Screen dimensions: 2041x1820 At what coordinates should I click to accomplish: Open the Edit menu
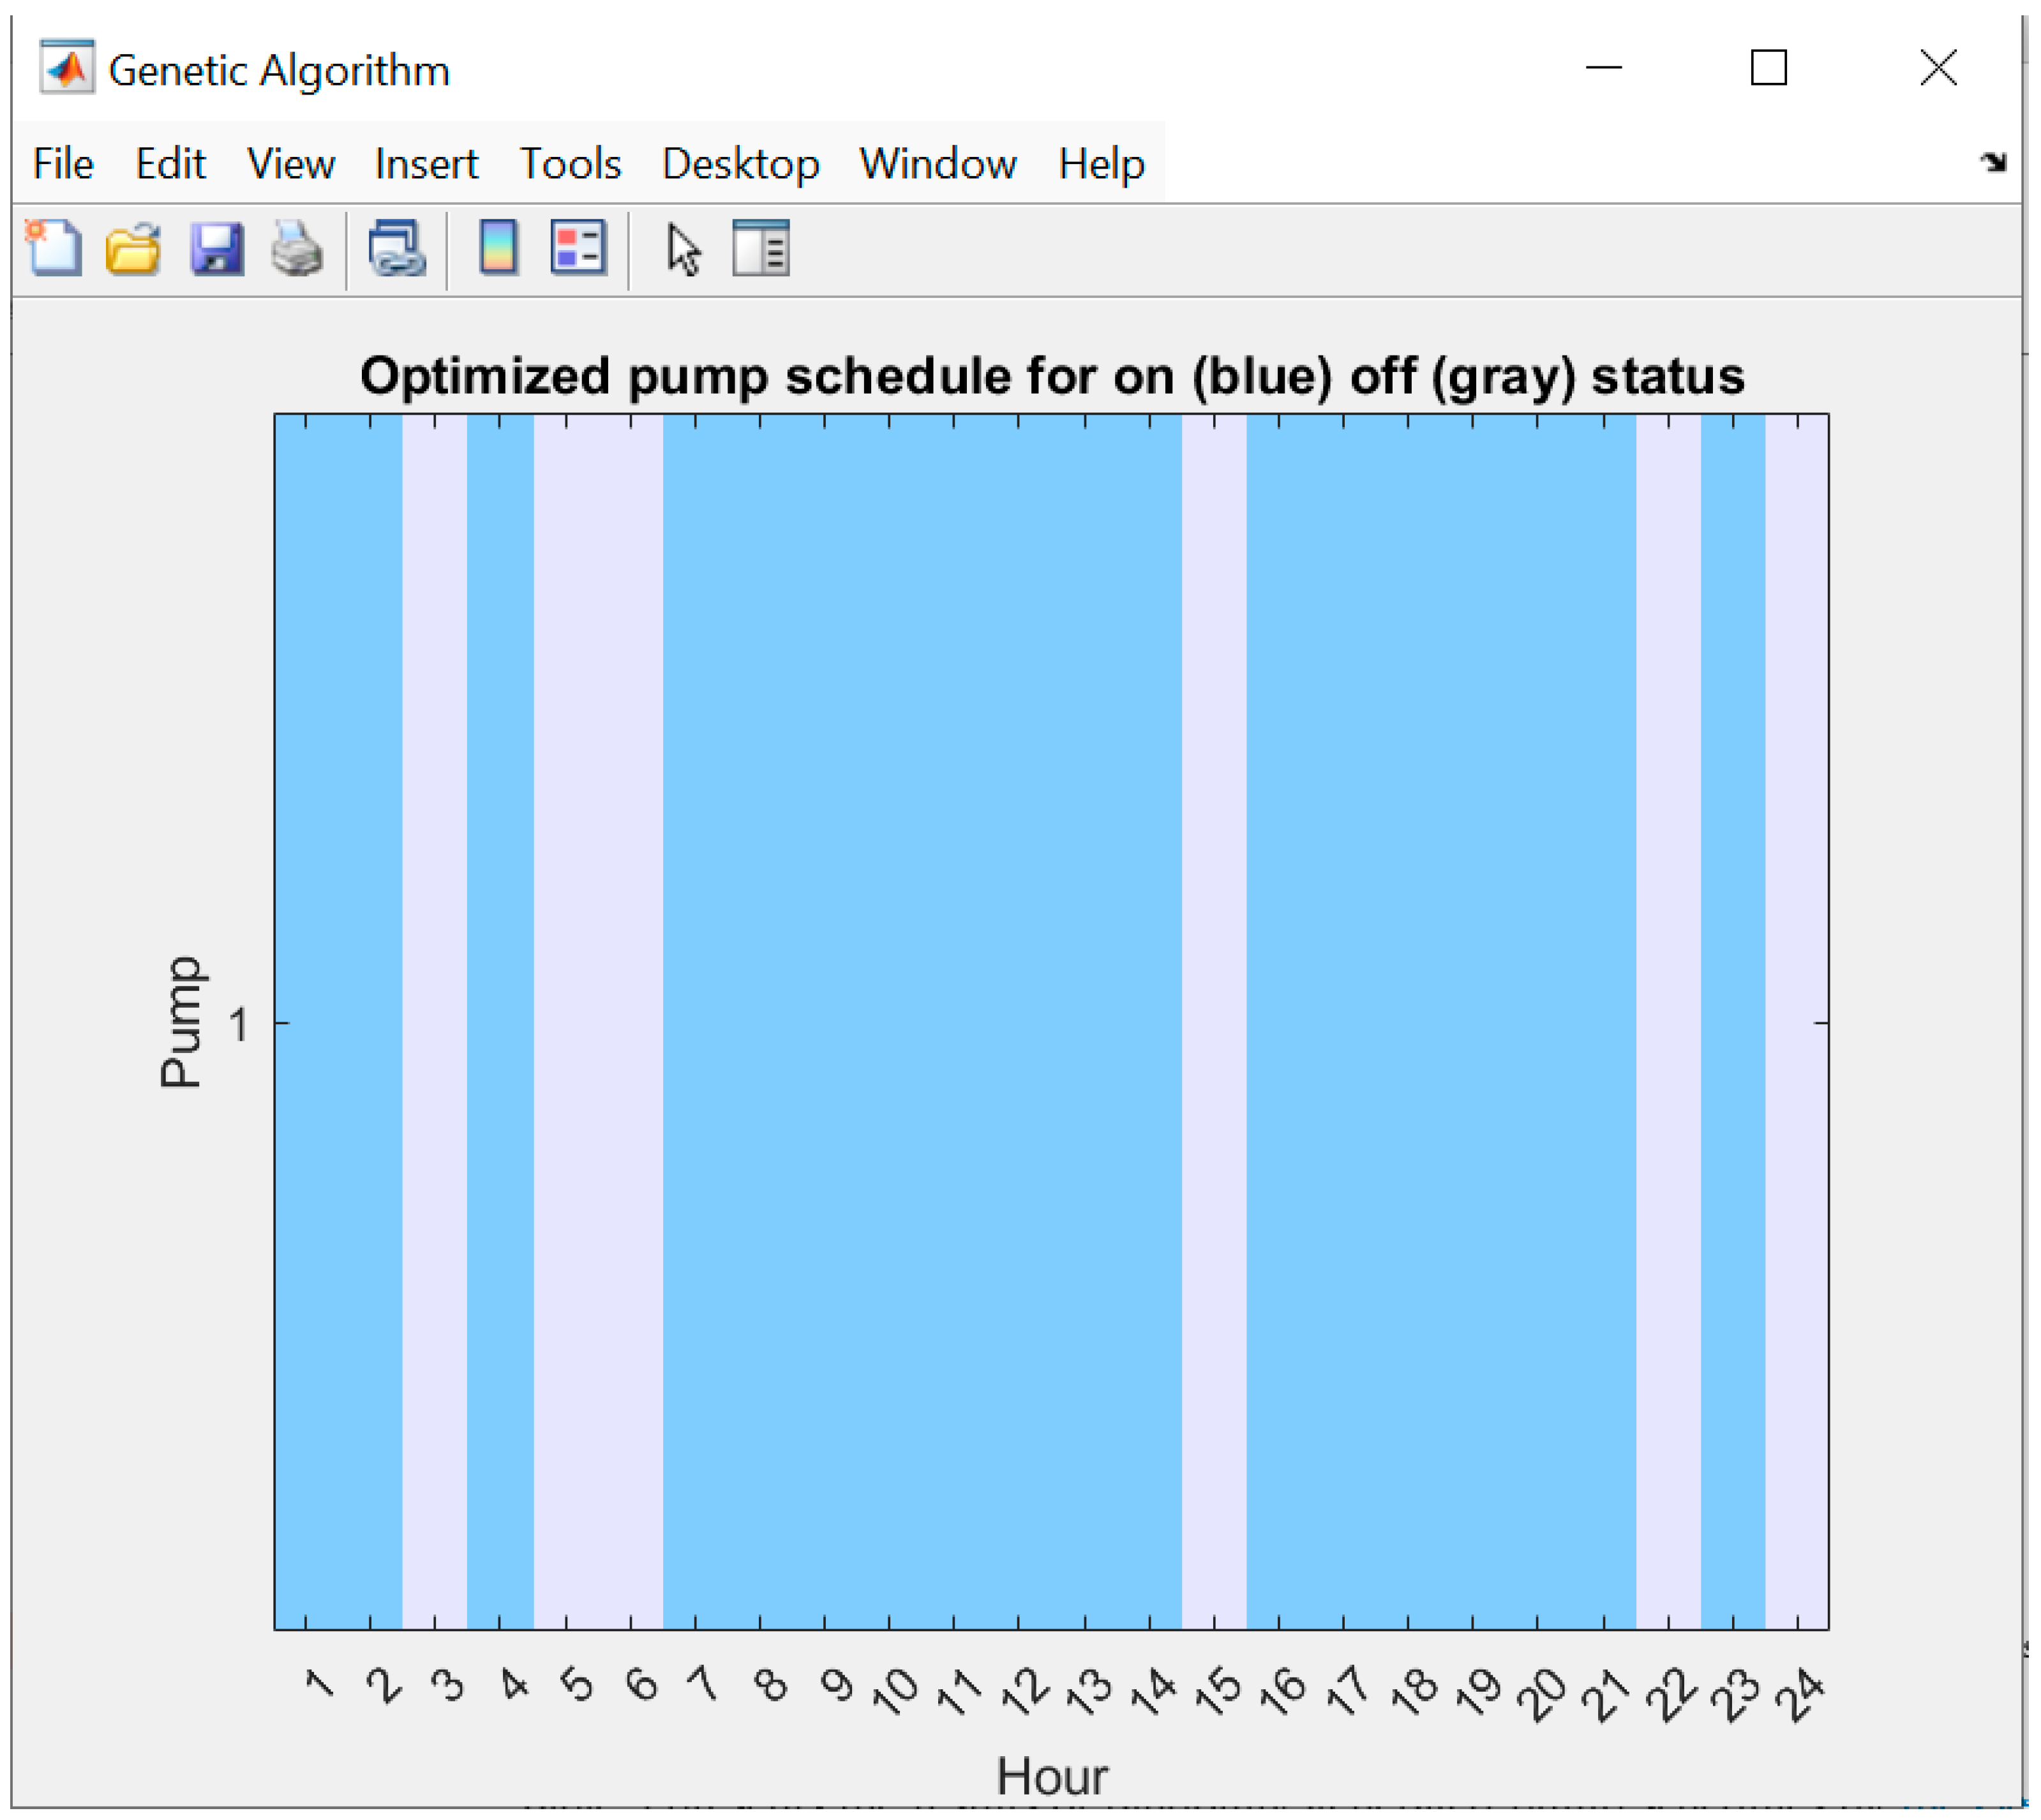(x=170, y=163)
